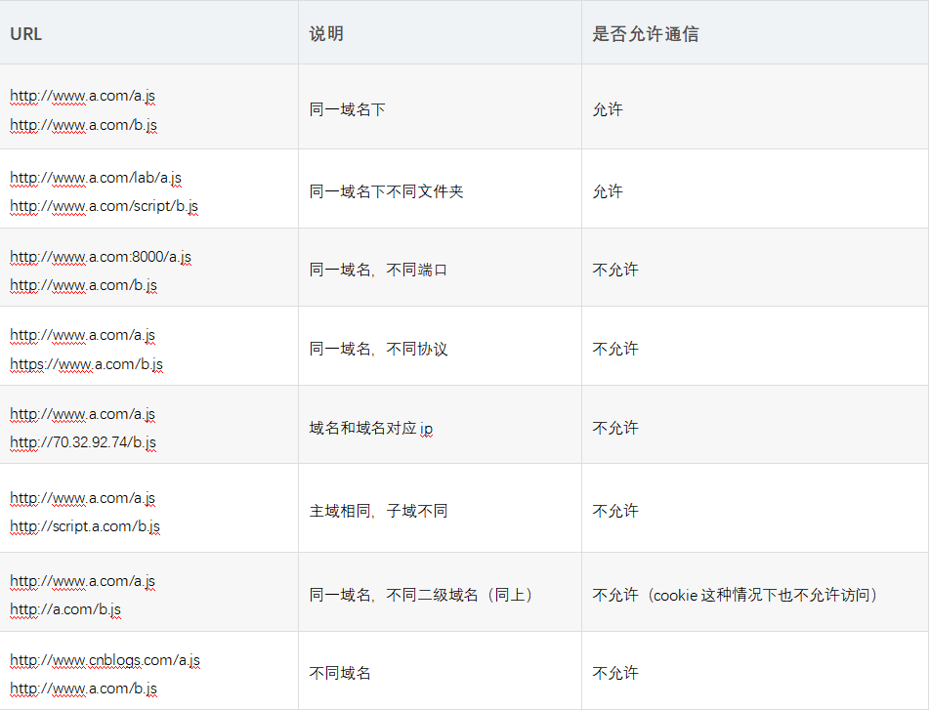930x710 pixels.
Task: Click the "同一域名，不同端口" description
Action: click(378, 270)
